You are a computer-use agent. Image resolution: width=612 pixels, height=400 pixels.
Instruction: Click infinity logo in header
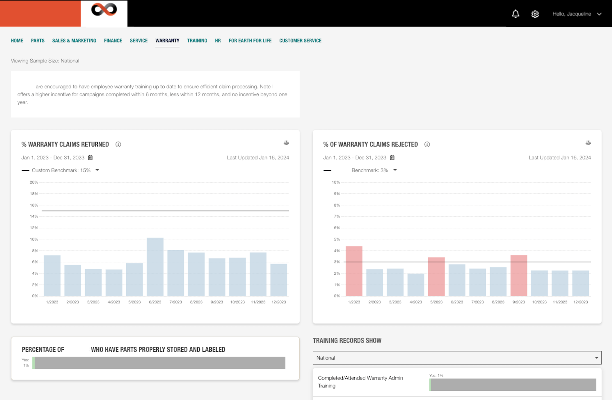pyautogui.click(x=104, y=10)
